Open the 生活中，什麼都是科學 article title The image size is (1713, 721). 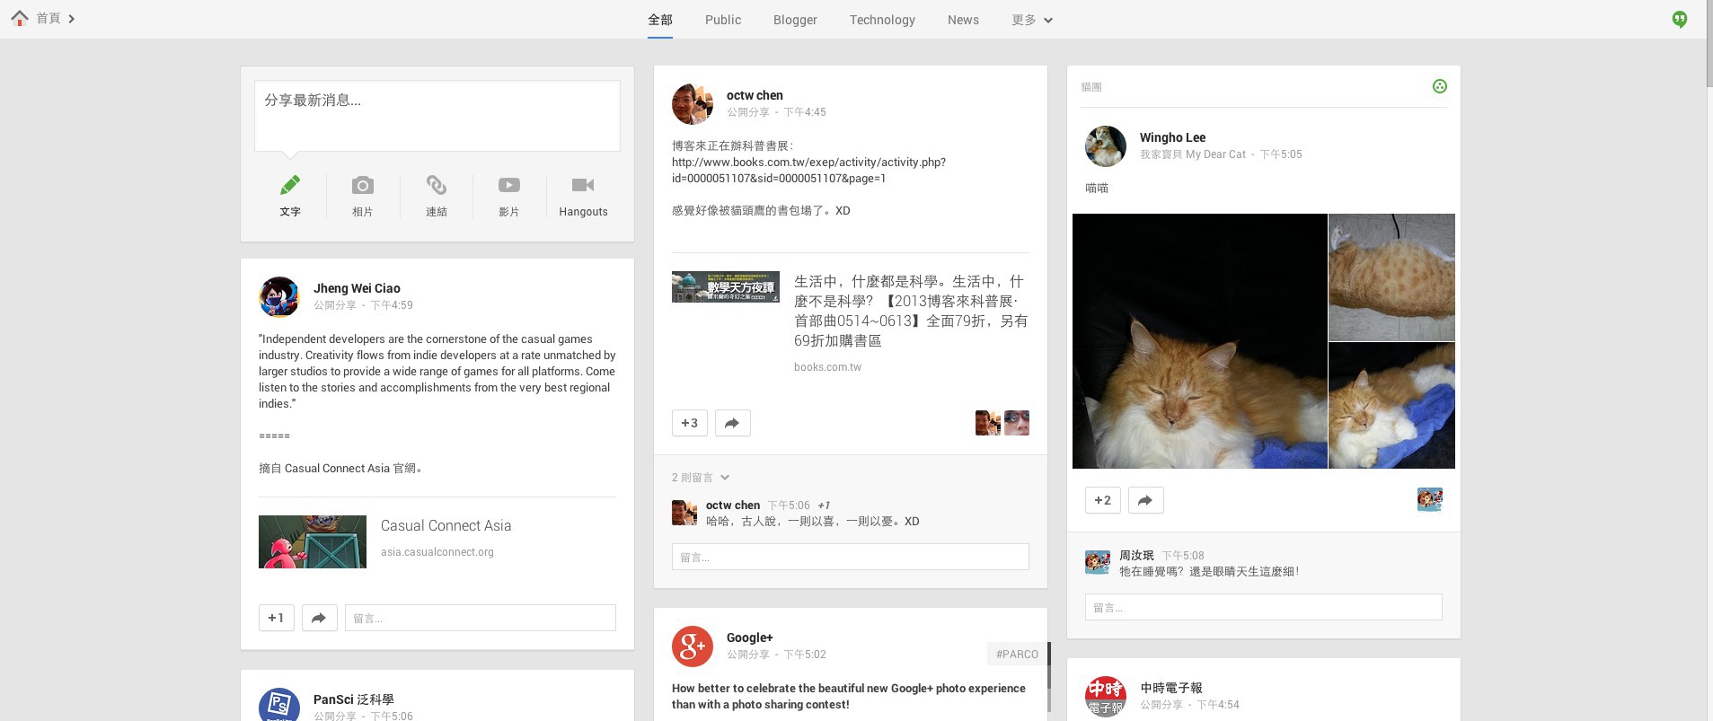point(911,311)
